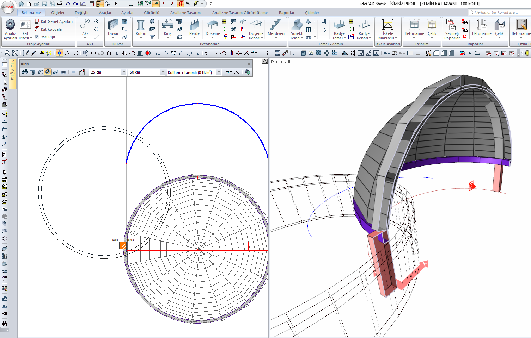Select the Duvar wall tool
Viewport: 531px width, 338px height.
tap(113, 29)
